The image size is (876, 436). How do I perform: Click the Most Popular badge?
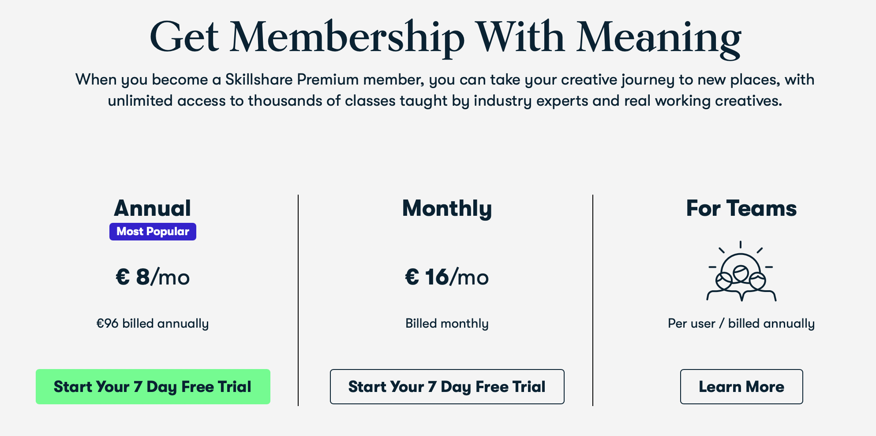pyautogui.click(x=153, y=232)
